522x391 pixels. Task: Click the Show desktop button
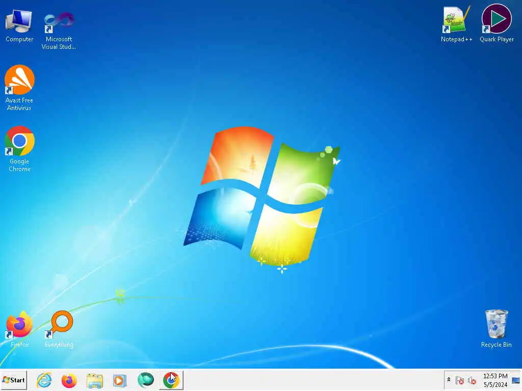[x=516, y=380]
